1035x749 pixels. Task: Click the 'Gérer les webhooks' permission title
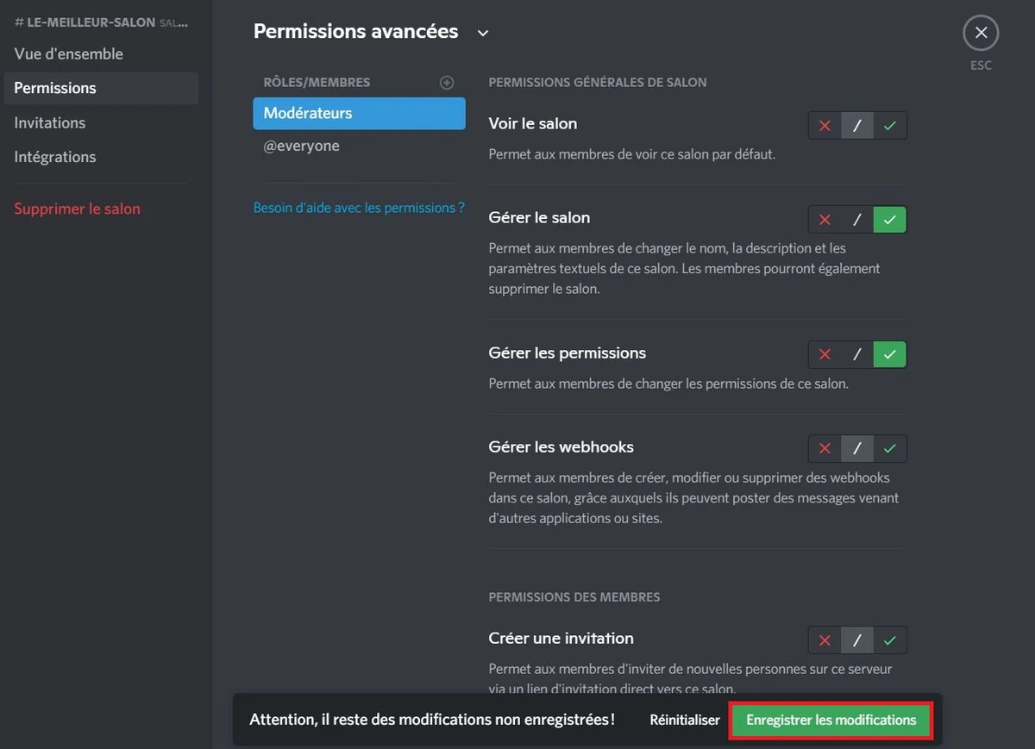(561, 446)
